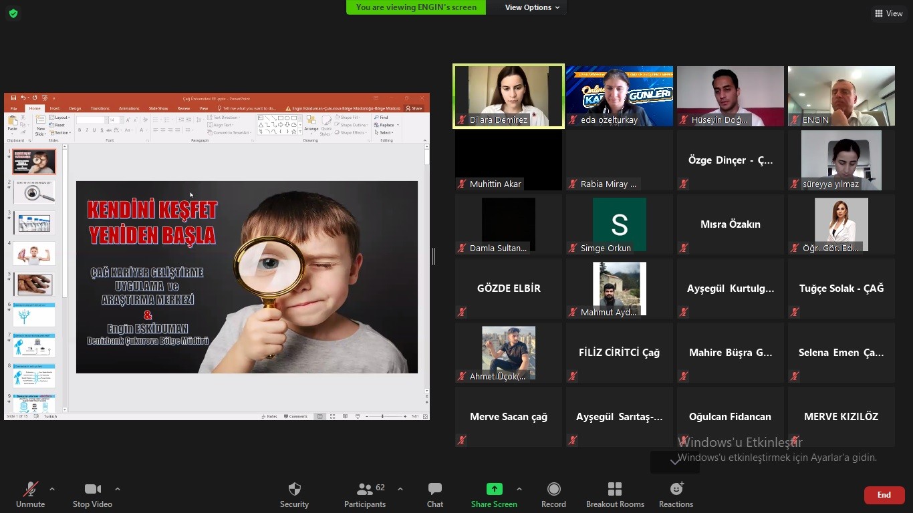Screen dimensions: 913x513
Task: Click the zoom out minus in PowerPoint
Action: point(366,416)
